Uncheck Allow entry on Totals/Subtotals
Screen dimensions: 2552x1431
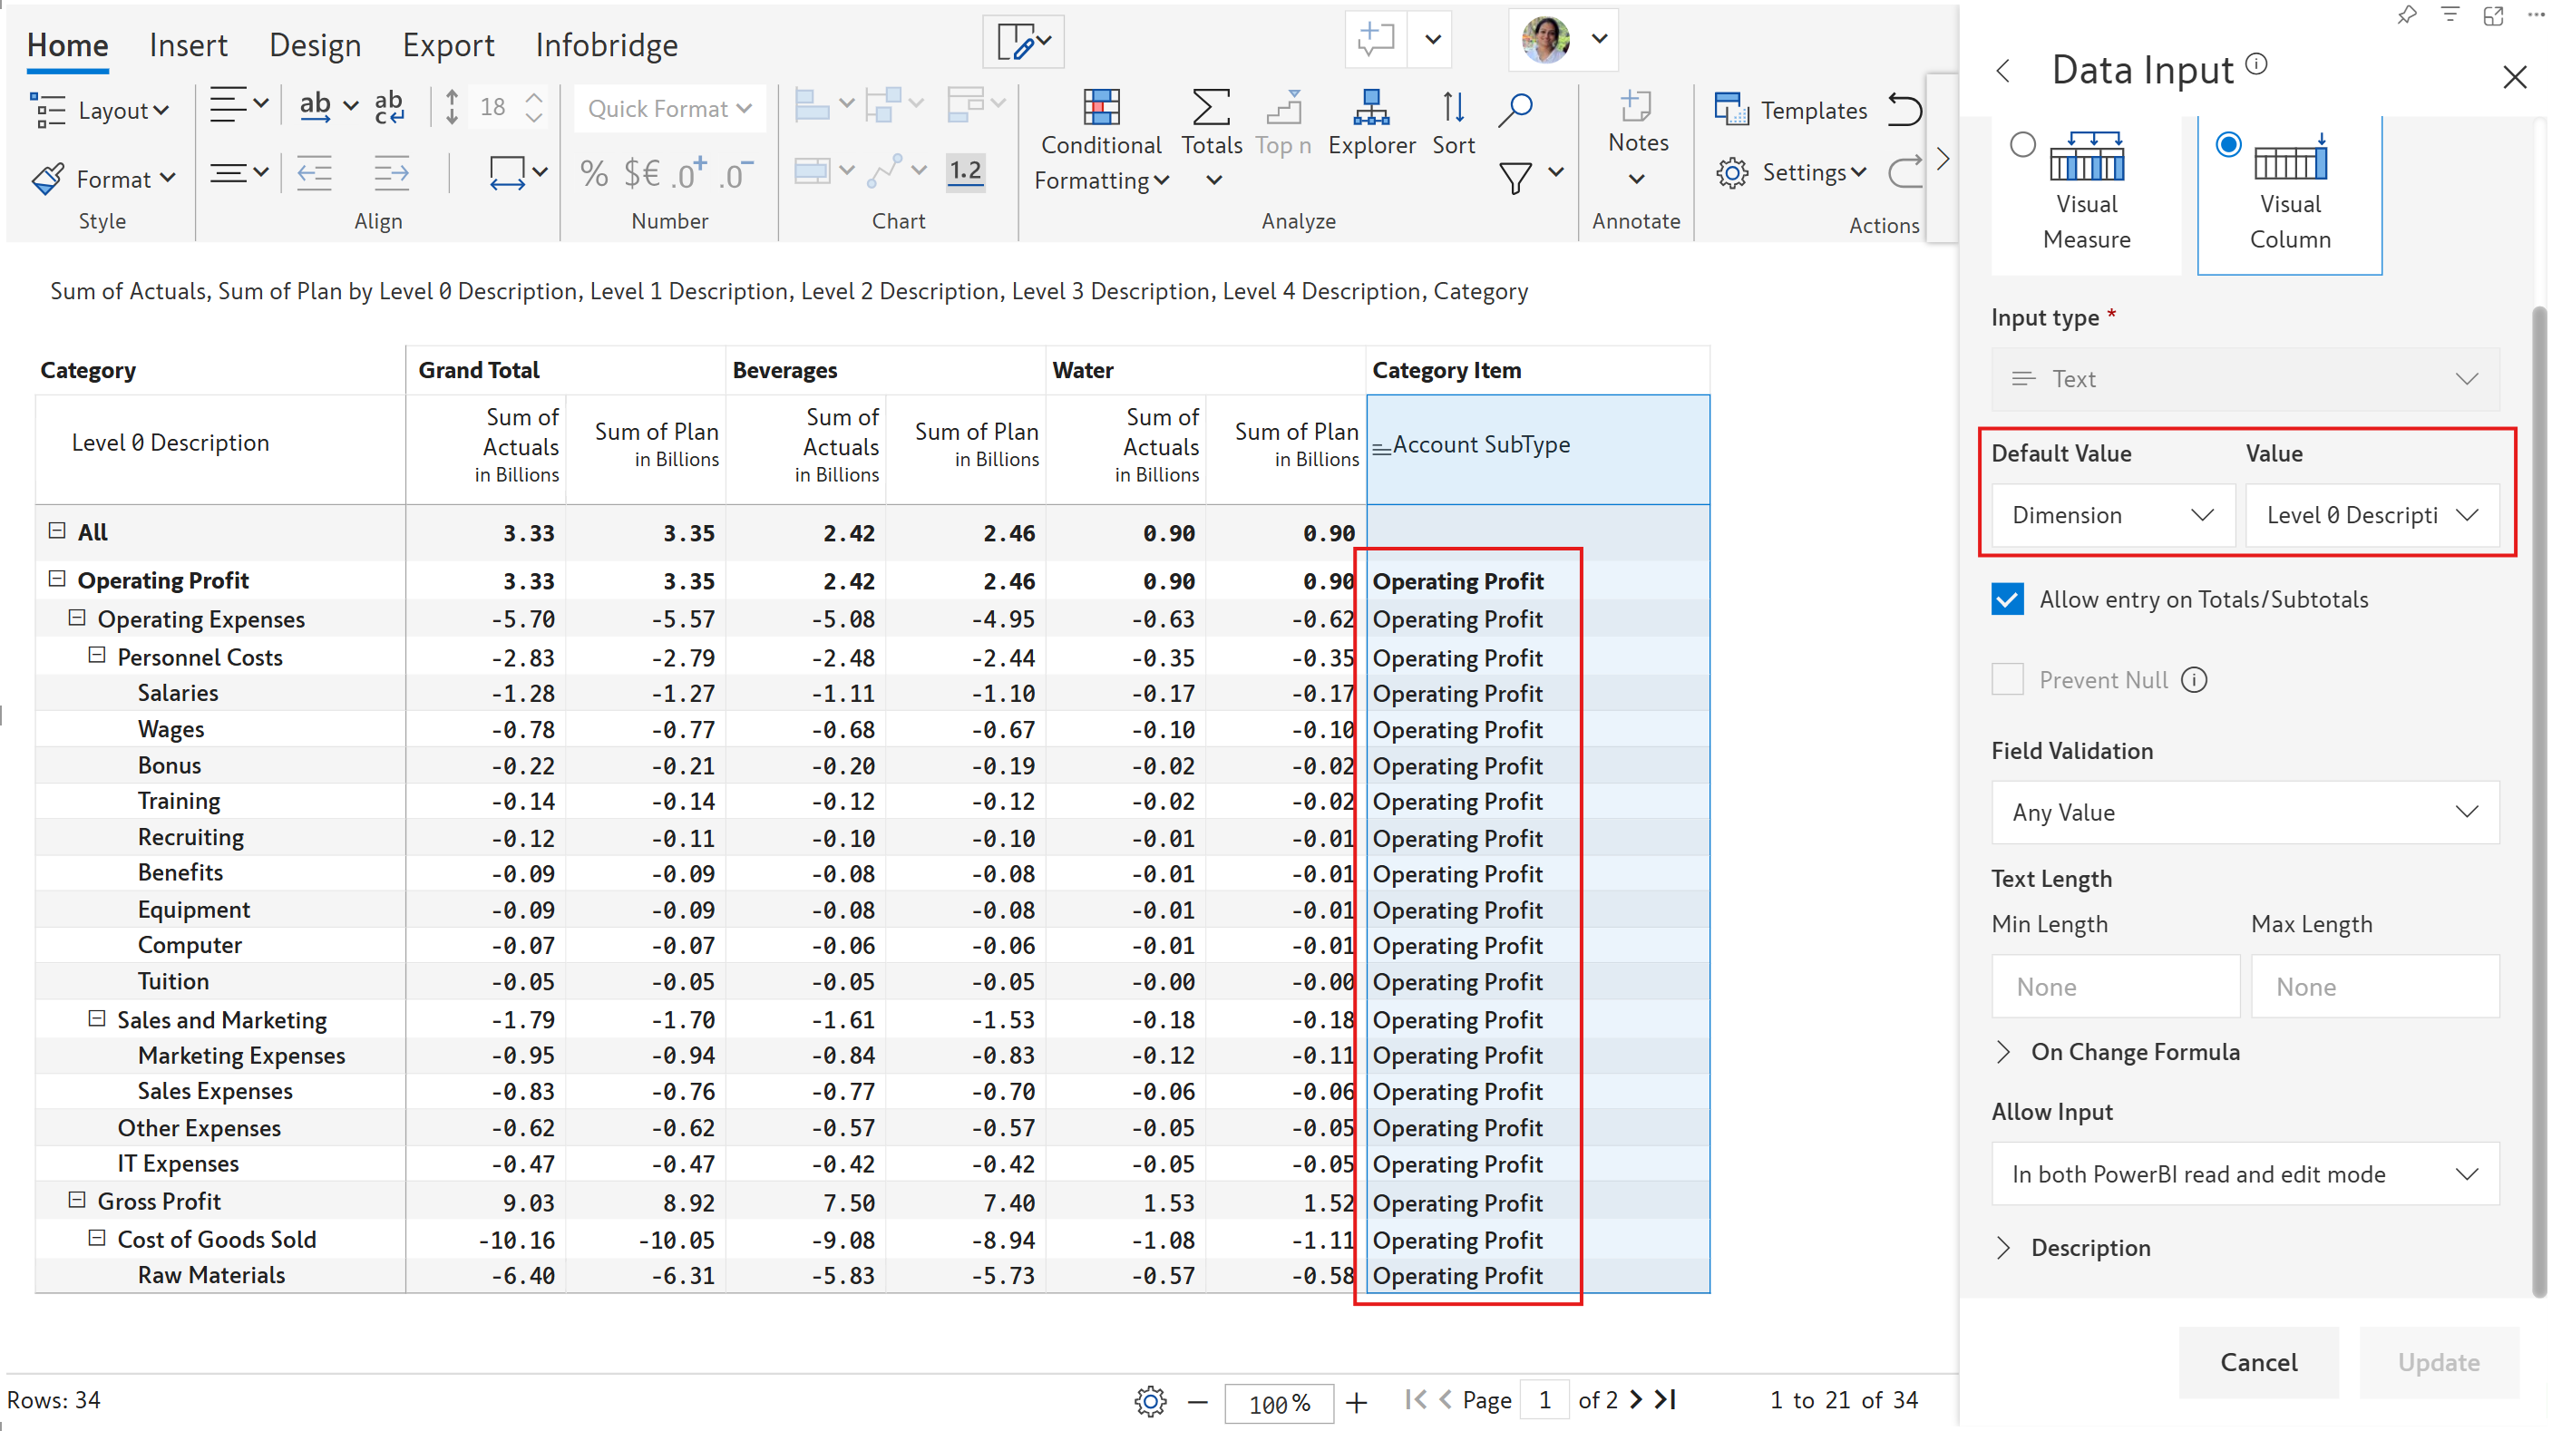[x=2007, y=600]
